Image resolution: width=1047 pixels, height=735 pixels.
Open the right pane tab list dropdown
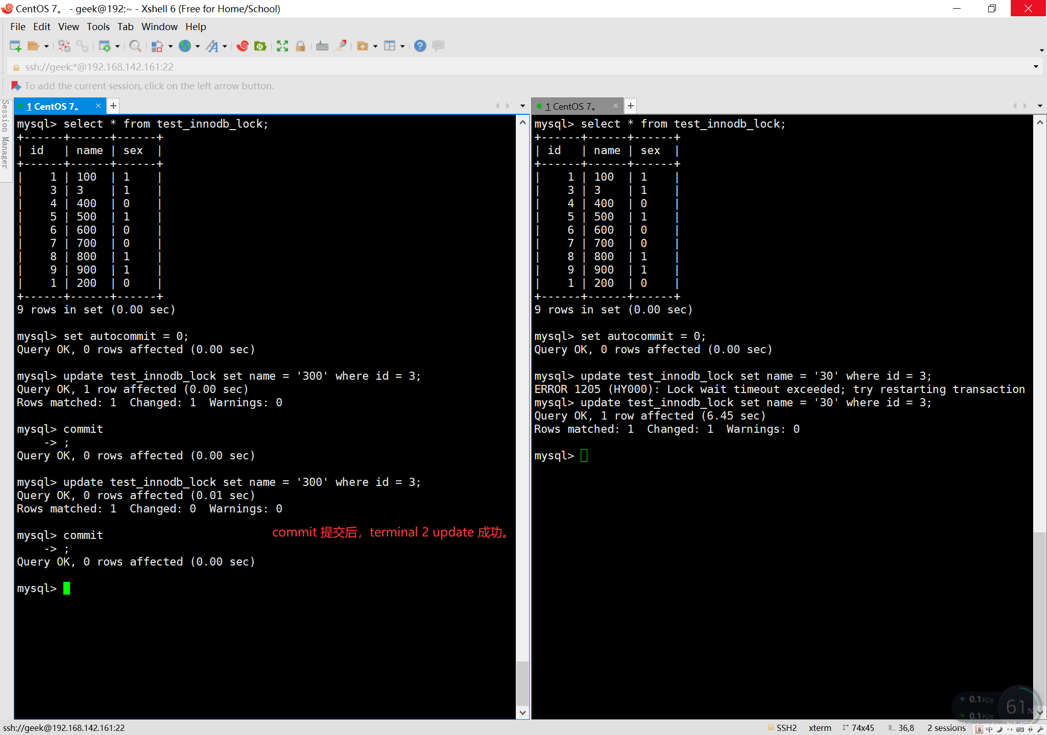1040,106
